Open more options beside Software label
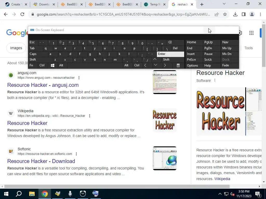 tap(215, 80)
